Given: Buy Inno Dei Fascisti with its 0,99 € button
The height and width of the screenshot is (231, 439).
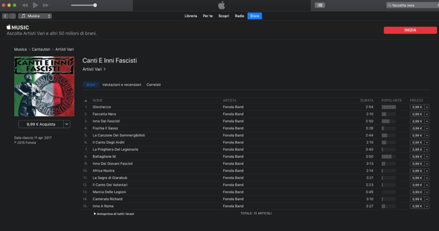Looking at the screenshot, I should 417,121.
